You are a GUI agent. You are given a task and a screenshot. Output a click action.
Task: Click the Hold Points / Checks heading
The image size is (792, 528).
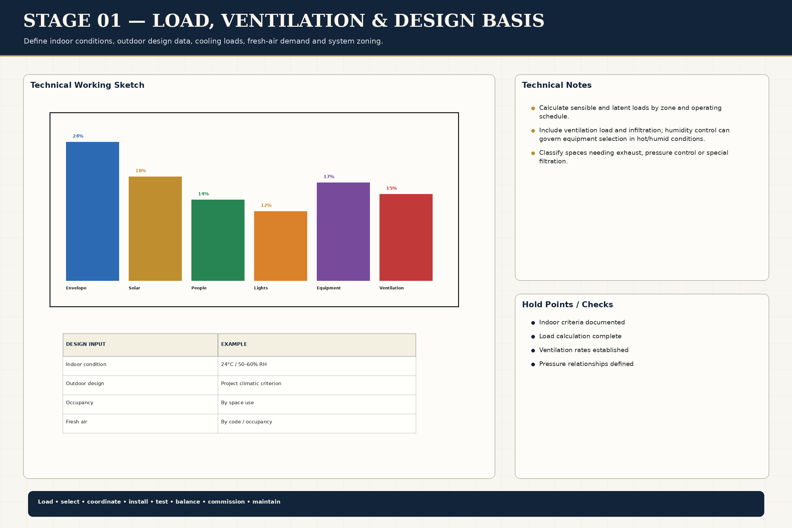(567, 304)
